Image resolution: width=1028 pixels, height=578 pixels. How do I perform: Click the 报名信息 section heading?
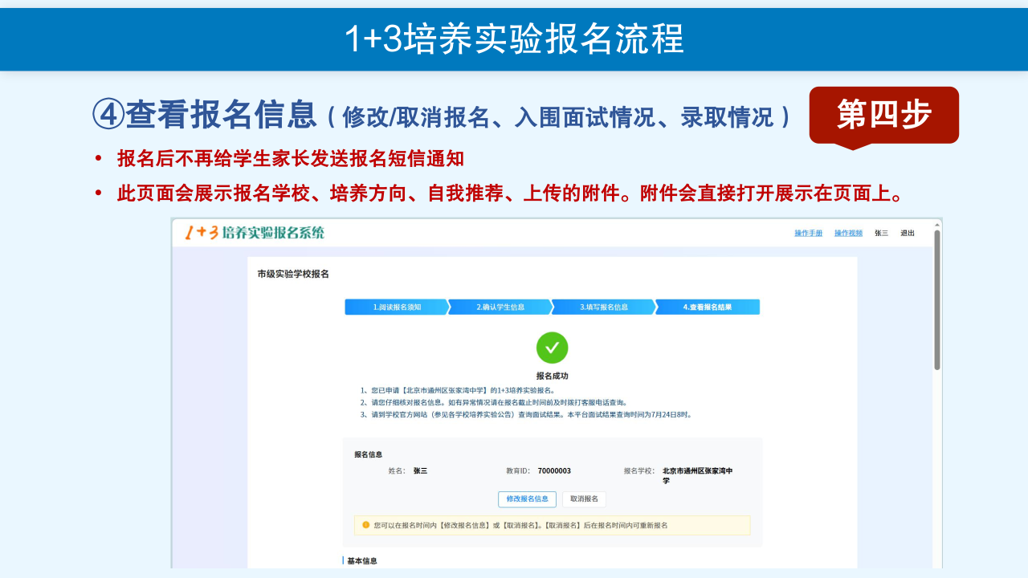pyautogui.click(x=369, y=454)
